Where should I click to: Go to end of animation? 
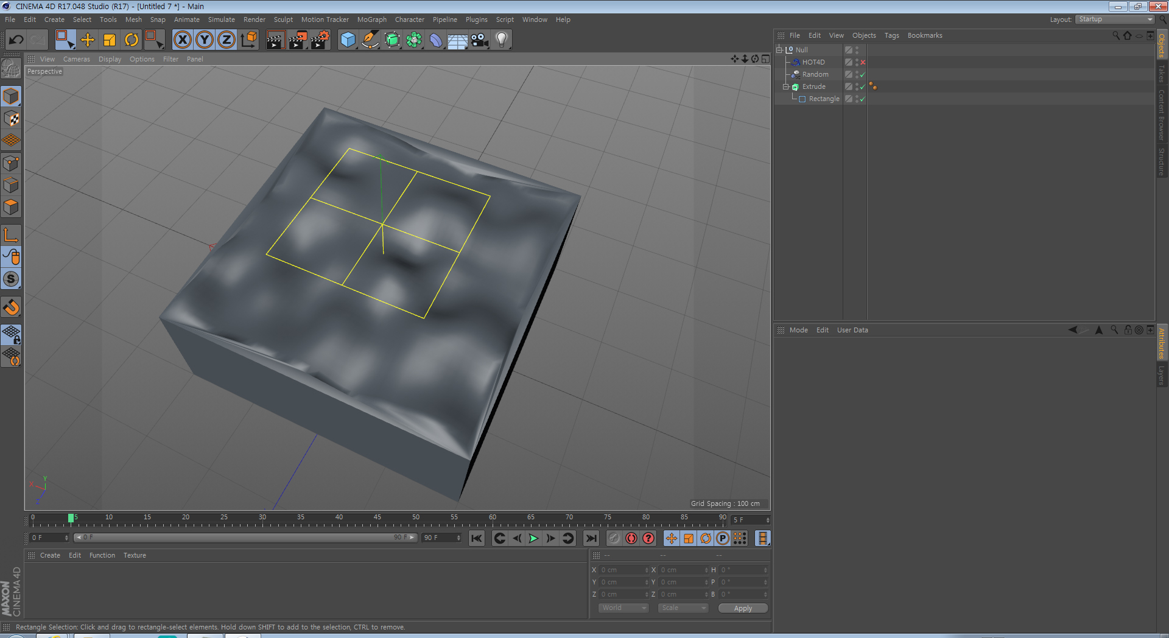coord(591,538)
